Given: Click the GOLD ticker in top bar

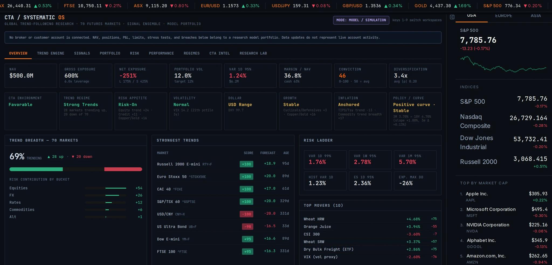Looking at the screenshot, I should 443,6.
